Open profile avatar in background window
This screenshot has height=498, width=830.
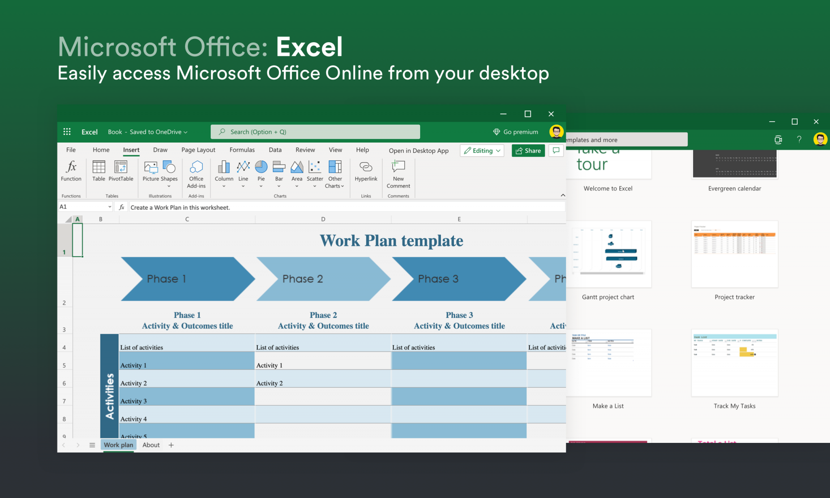[x=820, y=139]
